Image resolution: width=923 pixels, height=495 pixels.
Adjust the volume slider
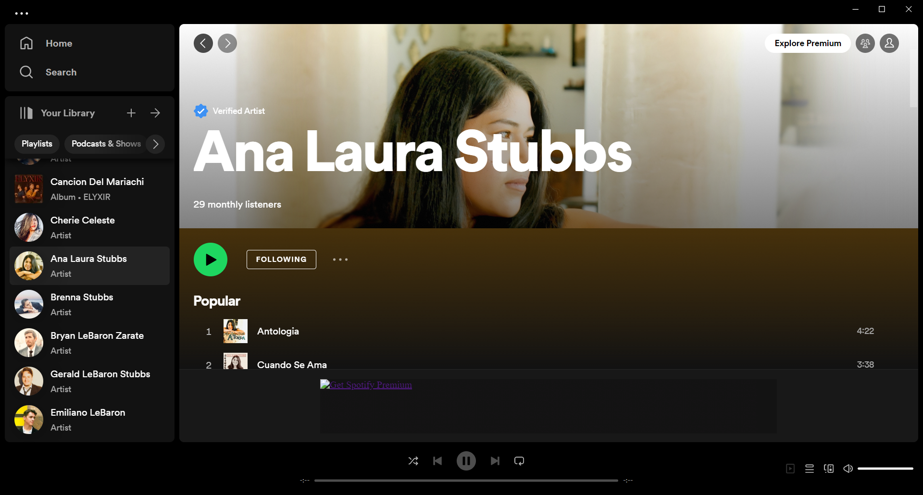pos(885,469)
